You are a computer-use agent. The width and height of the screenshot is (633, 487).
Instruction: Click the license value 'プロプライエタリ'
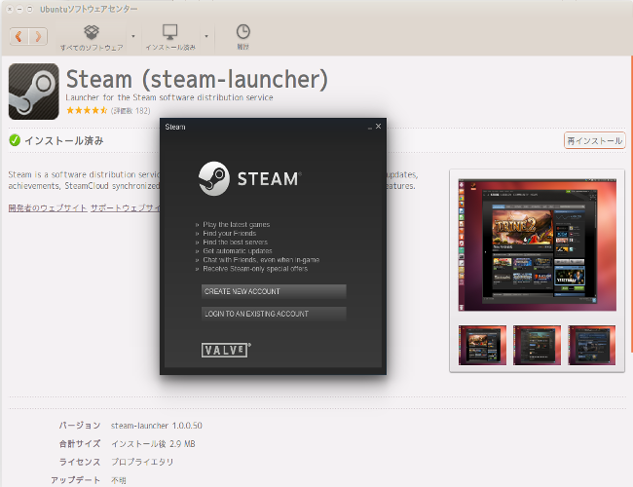[x=142, y=462]
